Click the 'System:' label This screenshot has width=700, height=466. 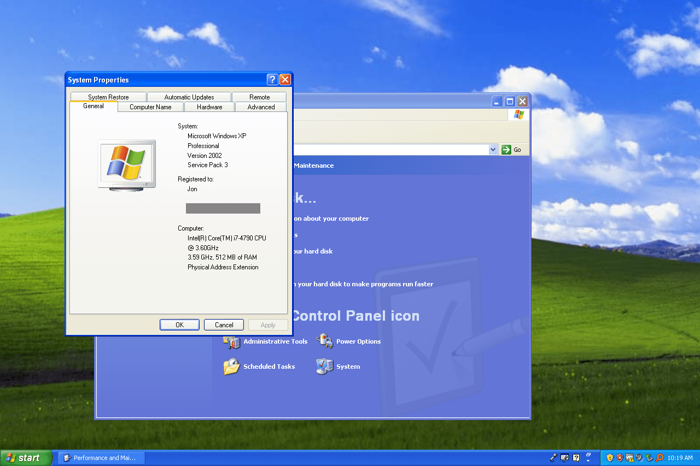pyautogui.click(x=188, y=126)
